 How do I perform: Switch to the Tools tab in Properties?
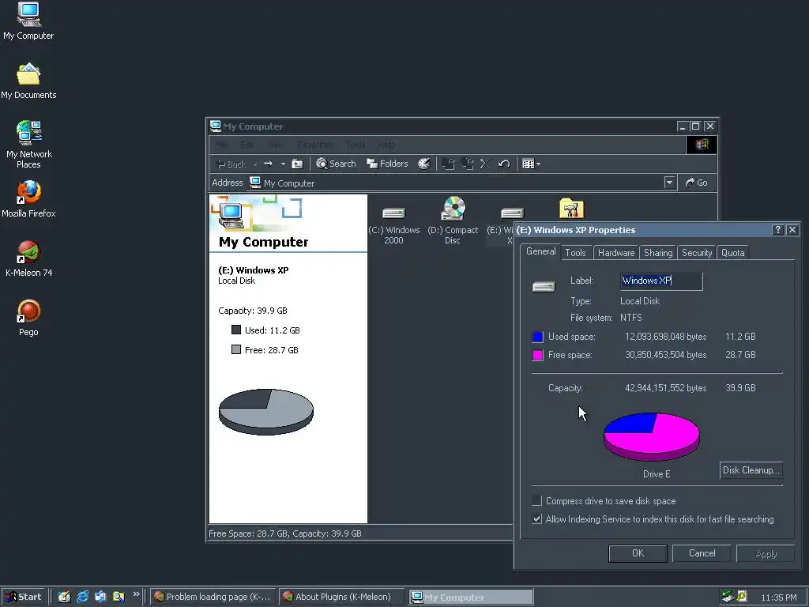pos(575,252)
